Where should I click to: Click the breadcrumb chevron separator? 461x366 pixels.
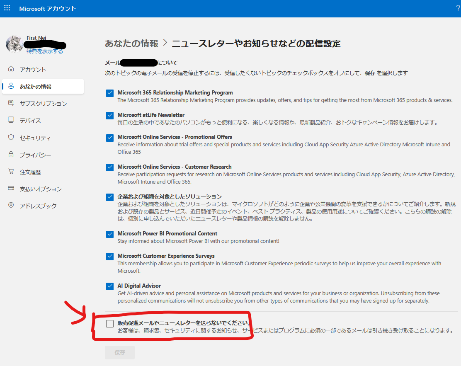[165, 43]
